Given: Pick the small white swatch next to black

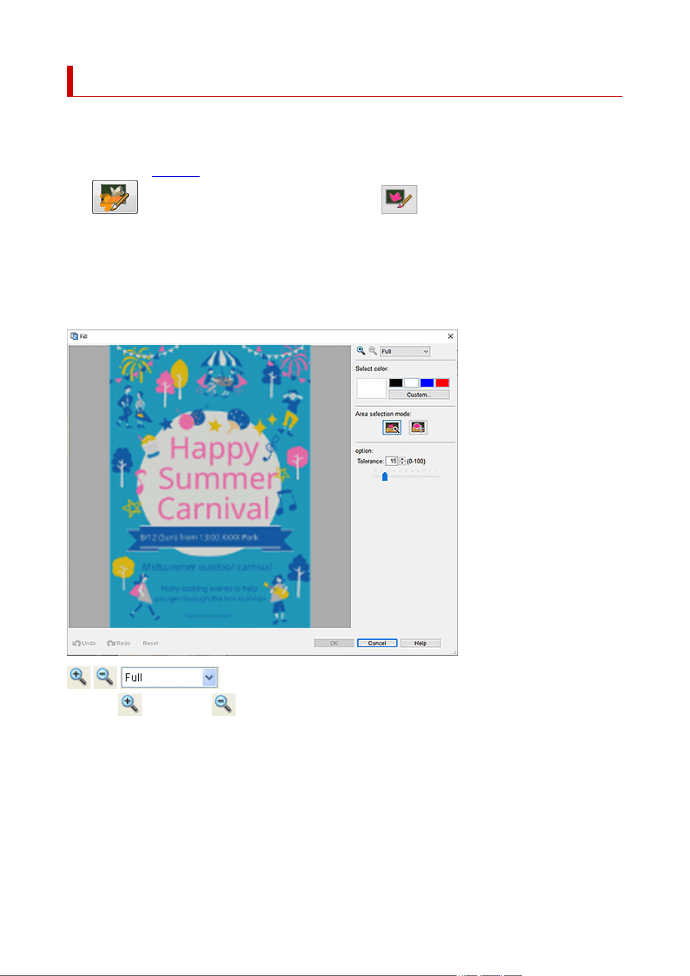Looking at the screenshot, I should tap(411, 383).
